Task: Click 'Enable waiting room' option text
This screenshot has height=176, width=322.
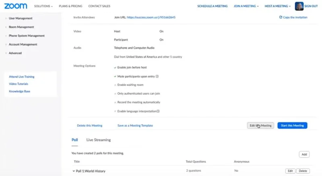Action: click(130, 85)
